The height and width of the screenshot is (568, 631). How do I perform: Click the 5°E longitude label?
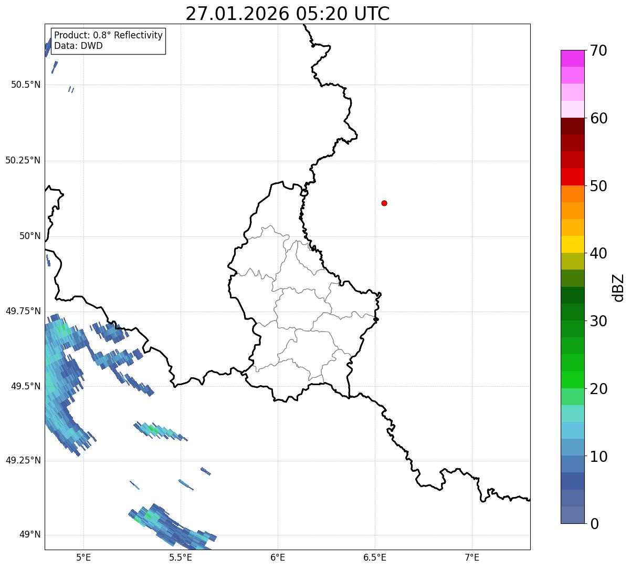point(83,557)
